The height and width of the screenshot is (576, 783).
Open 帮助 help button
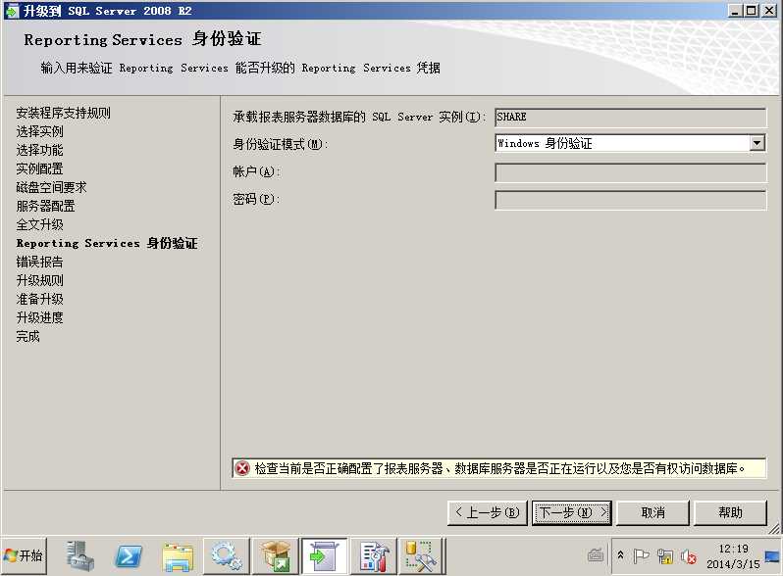pos(730,512)
